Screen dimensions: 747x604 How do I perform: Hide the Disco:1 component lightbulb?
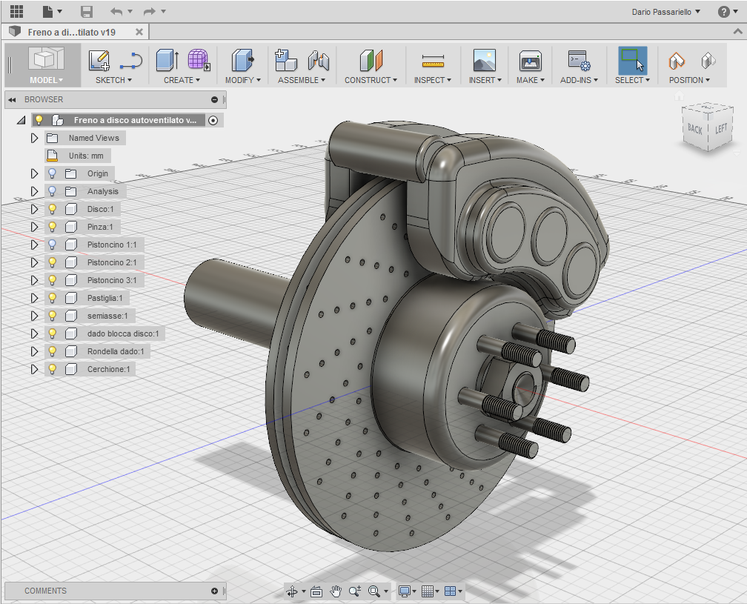click(53, 209)
